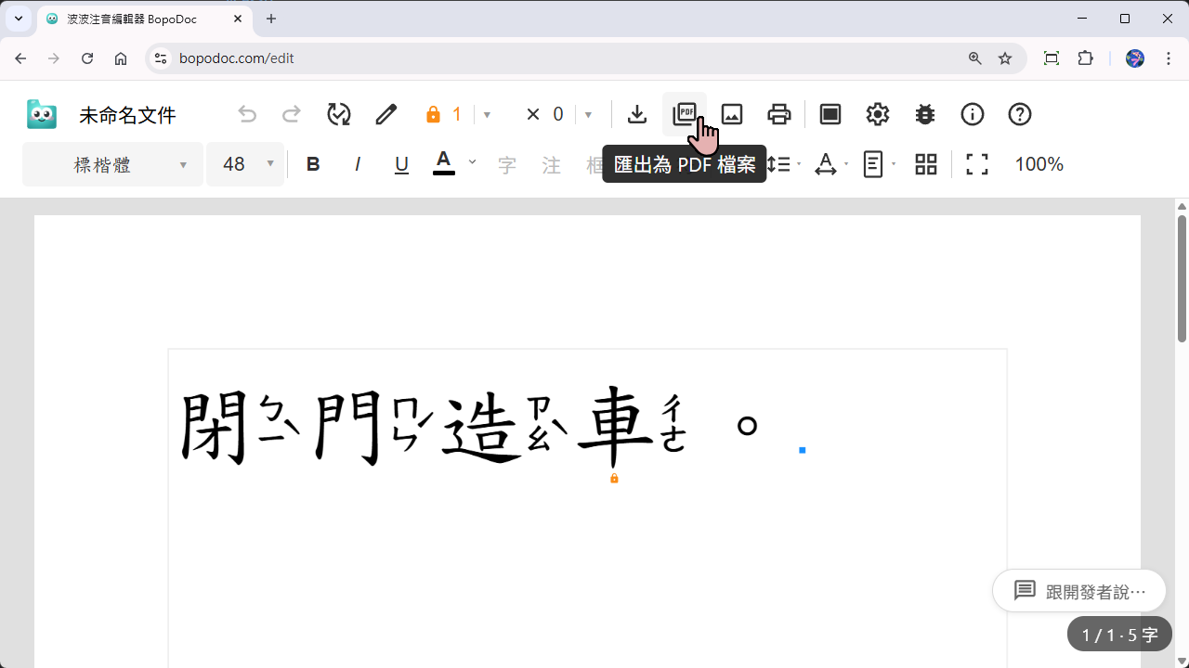Export the document as an image

coord(732,113)
